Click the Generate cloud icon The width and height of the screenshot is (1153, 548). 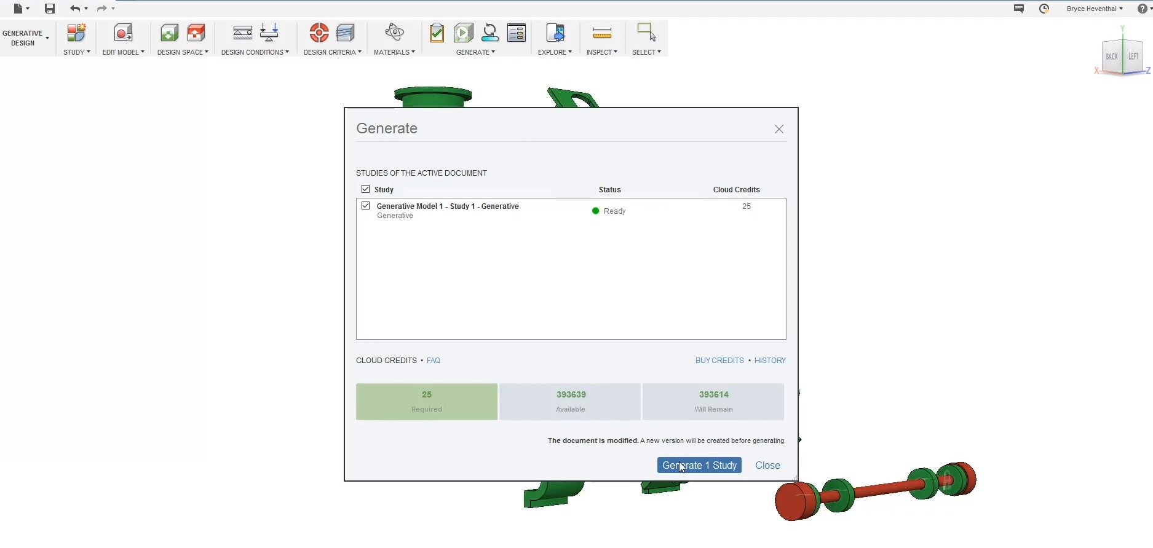[x=490, y=33]
